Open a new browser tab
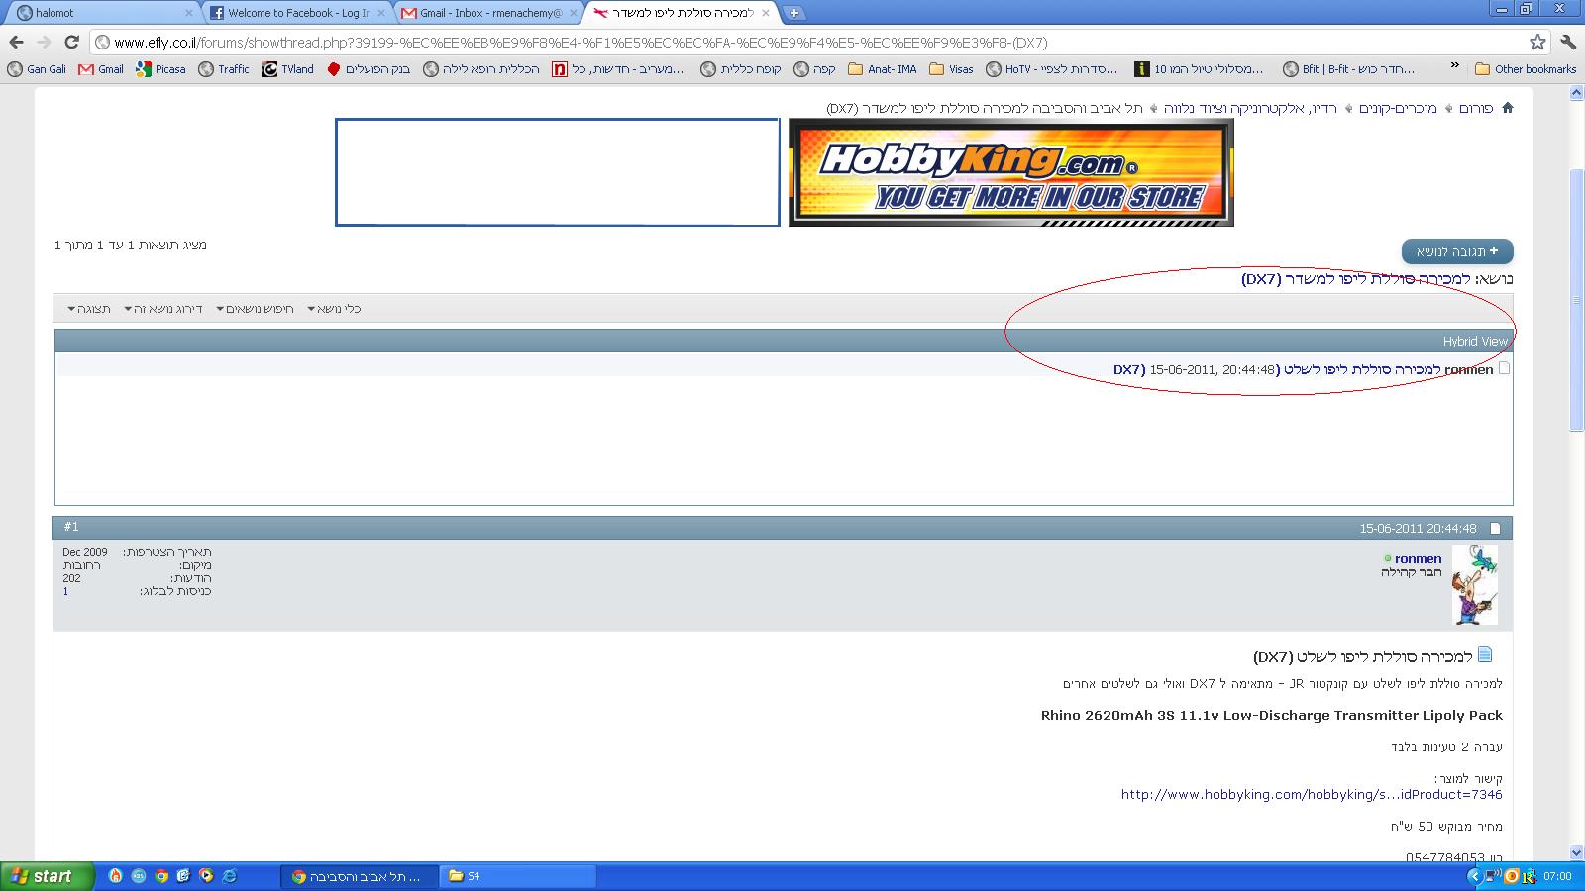The image size is (1585, 891). point(793,13)
